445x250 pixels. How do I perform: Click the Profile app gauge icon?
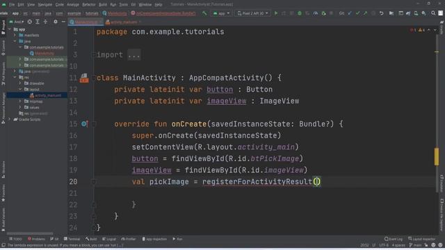[315, 13]
